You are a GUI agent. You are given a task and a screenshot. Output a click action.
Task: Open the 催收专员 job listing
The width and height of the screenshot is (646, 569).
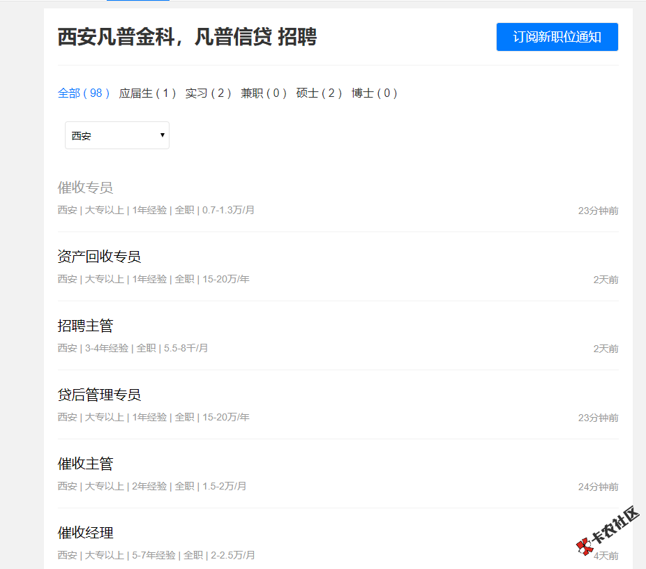(85, 188)
